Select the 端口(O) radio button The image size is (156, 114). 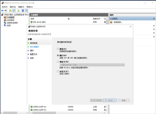[58, 55]
